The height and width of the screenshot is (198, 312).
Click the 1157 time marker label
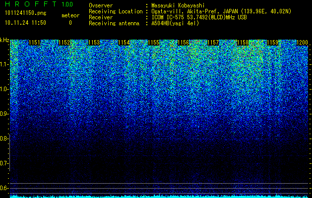[x=213, y=43]
